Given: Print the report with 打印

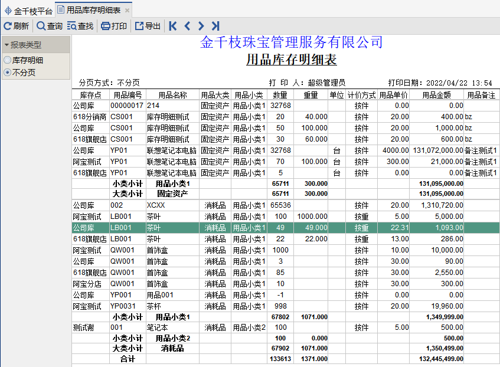Looking at the screenshot, I should [114, 26].
